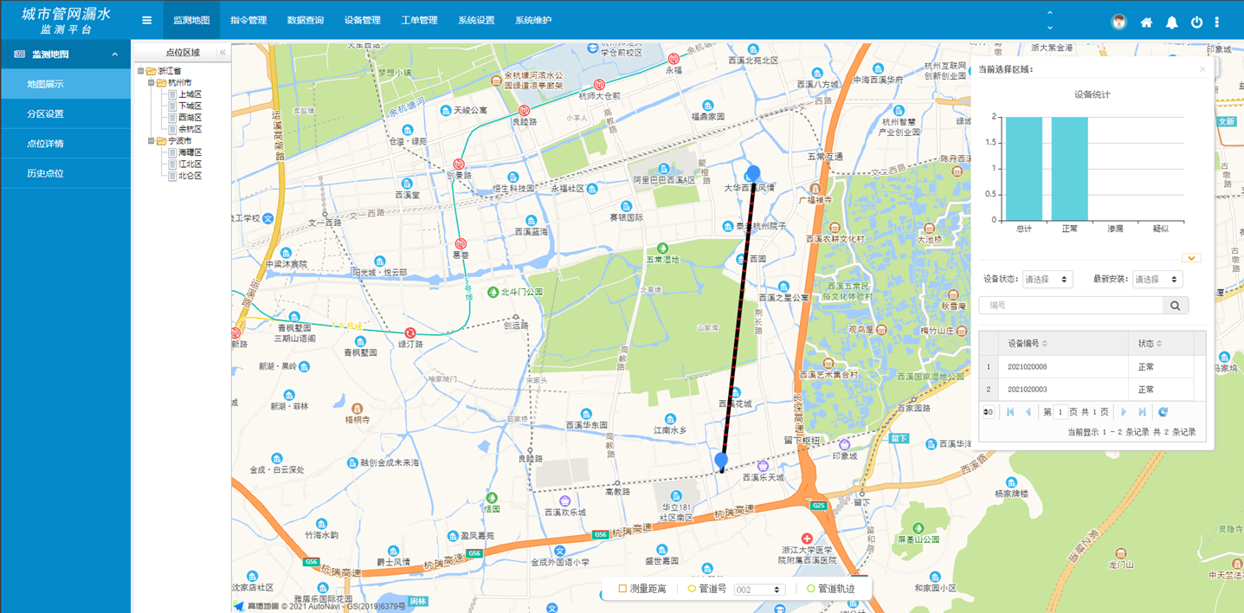Collapse the 浙江省 tree node
The image size is (1244, 613).
pos(140,71)
